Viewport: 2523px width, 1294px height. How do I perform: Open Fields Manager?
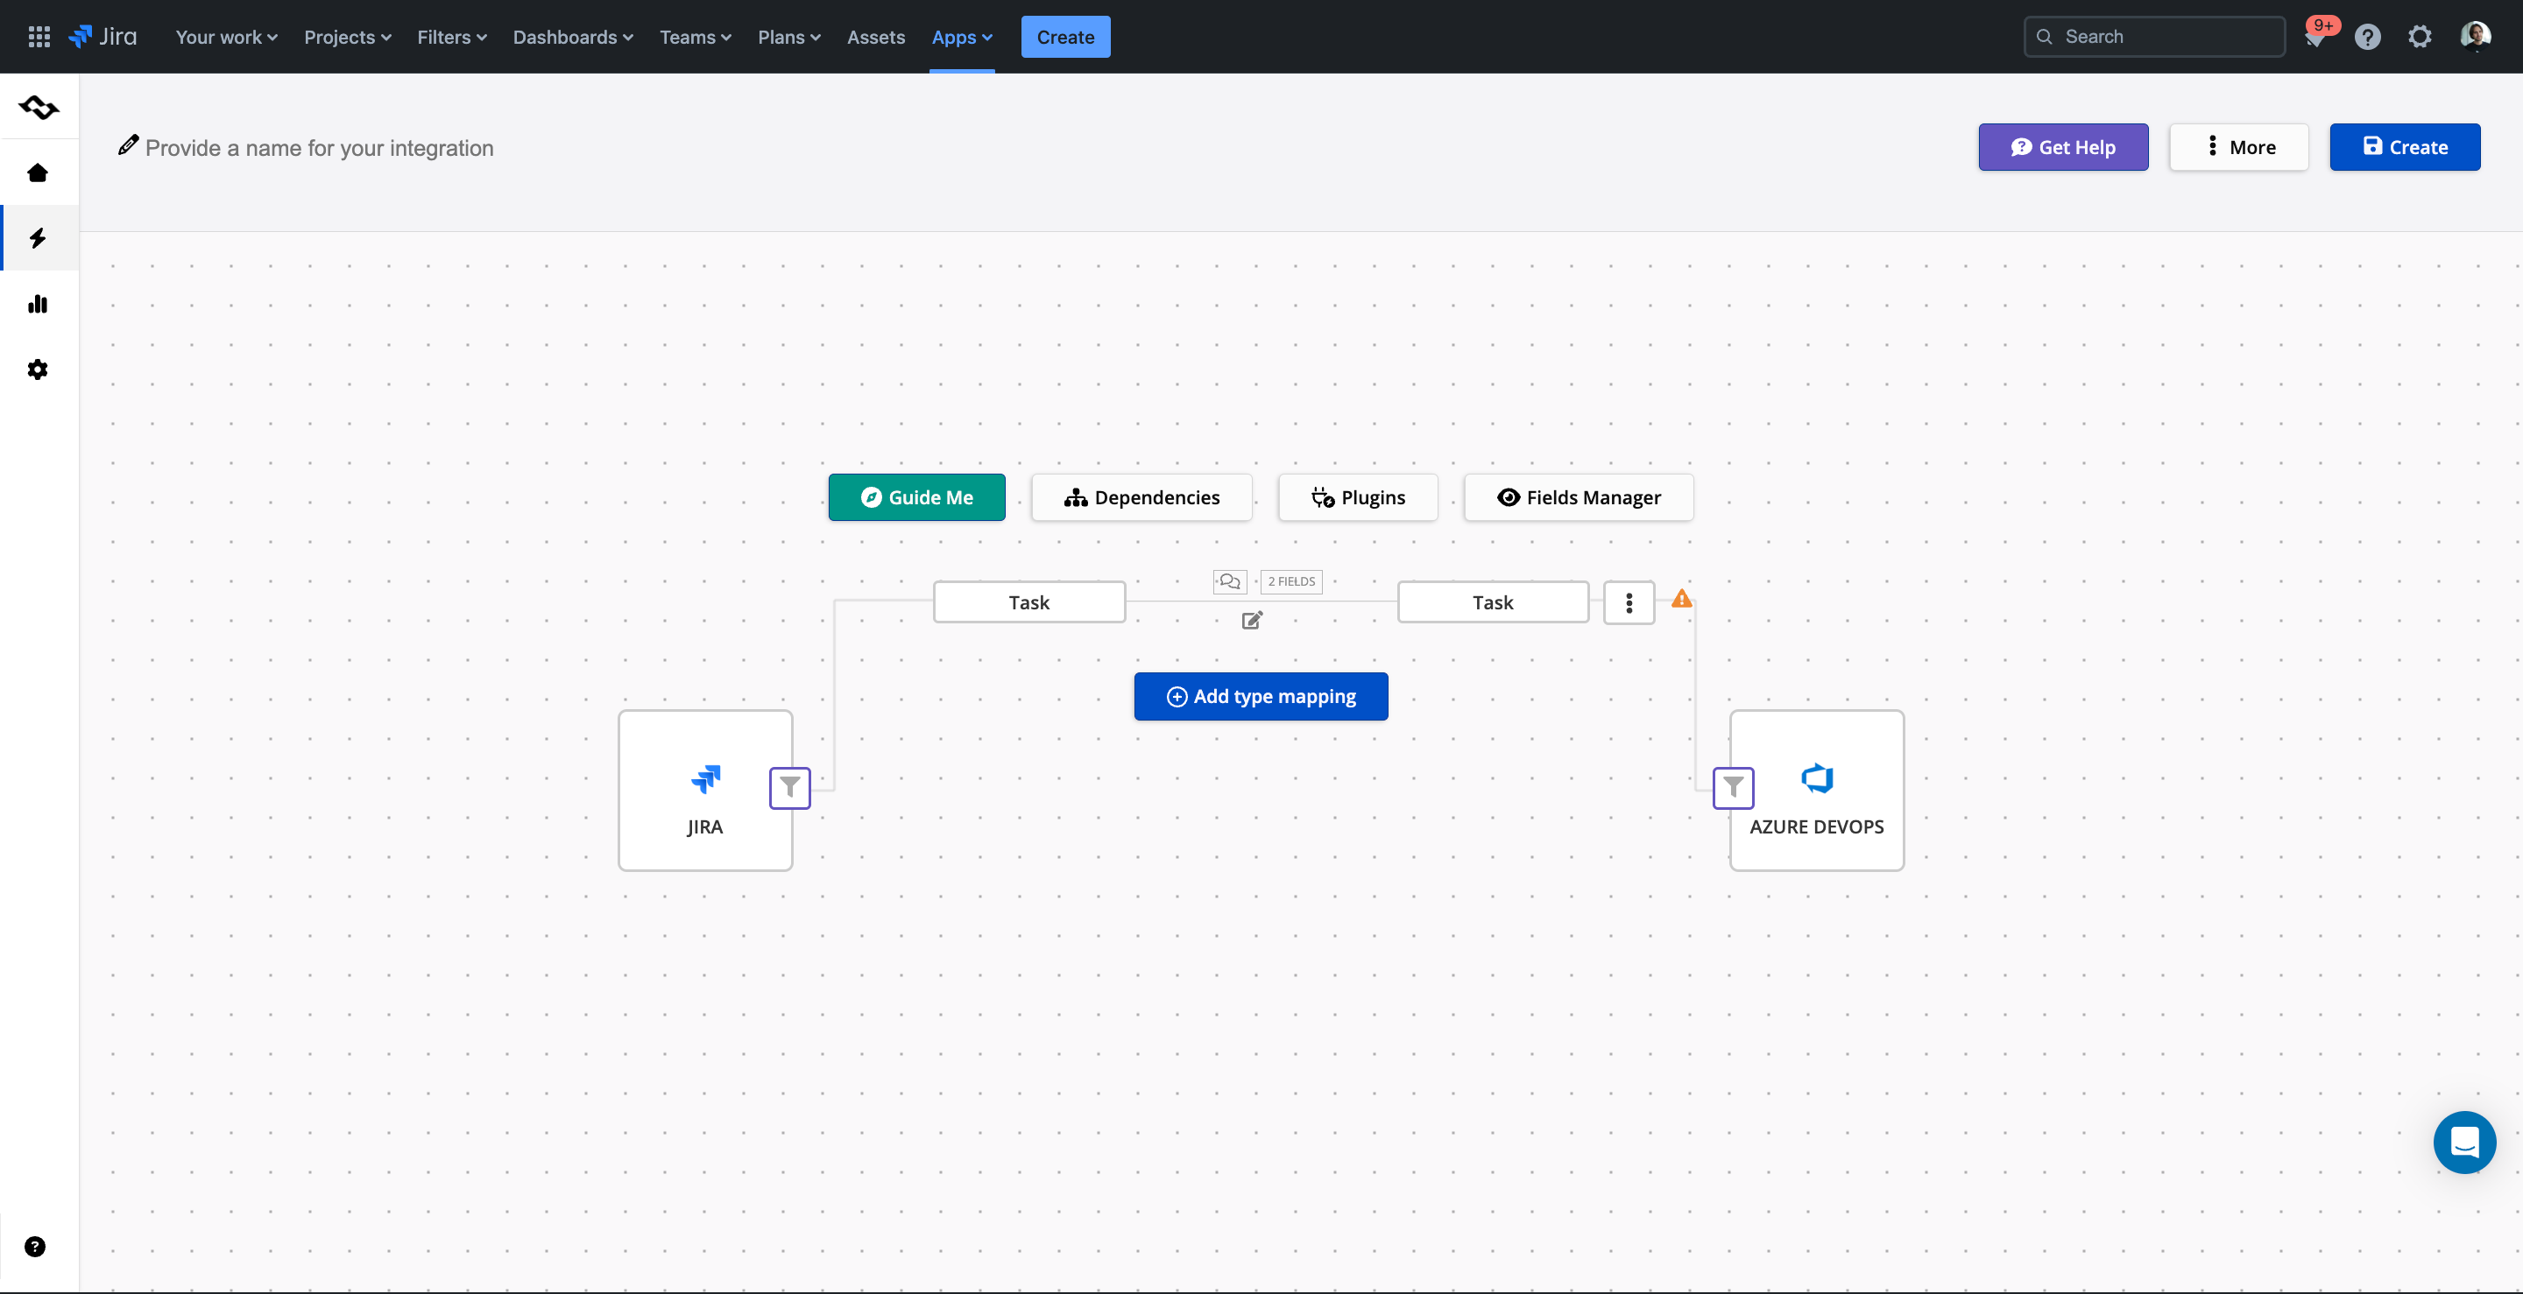click(x=1579, y=497)
